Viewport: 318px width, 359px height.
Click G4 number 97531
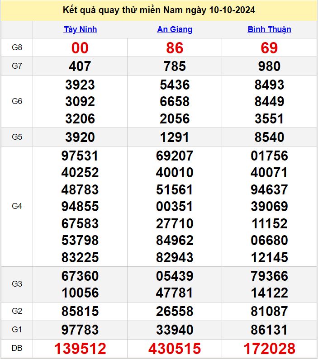click(x=80, y=156)
